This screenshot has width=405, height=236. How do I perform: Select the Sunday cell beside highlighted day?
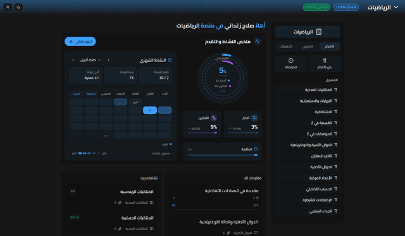tap(165, 110)
